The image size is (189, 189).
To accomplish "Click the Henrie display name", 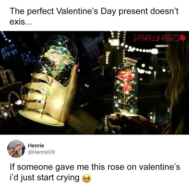I will pos(36,146).
